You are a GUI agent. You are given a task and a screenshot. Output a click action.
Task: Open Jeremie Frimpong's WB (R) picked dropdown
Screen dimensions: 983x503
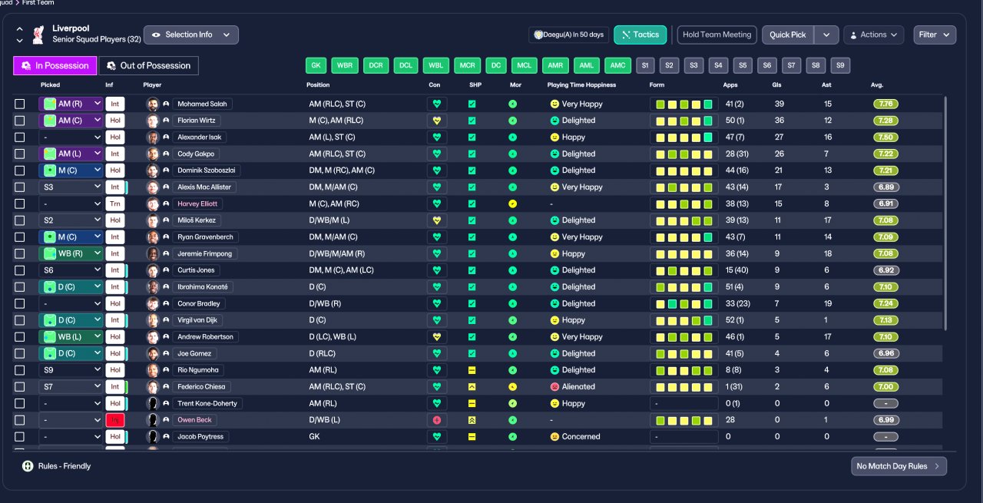click(x=71, y=253)
